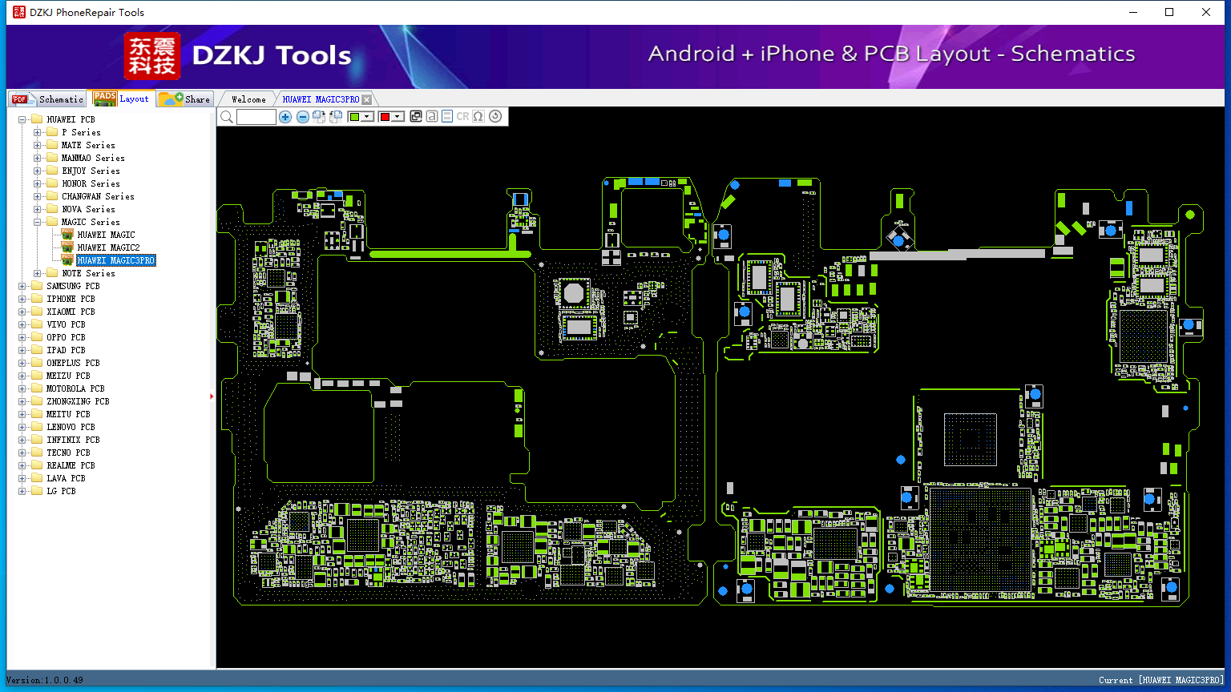This screenshot has width=1231, height=692.
Task: Rotate the board counter-clockwise with the page-rotate icon
Action: [336, 117]
